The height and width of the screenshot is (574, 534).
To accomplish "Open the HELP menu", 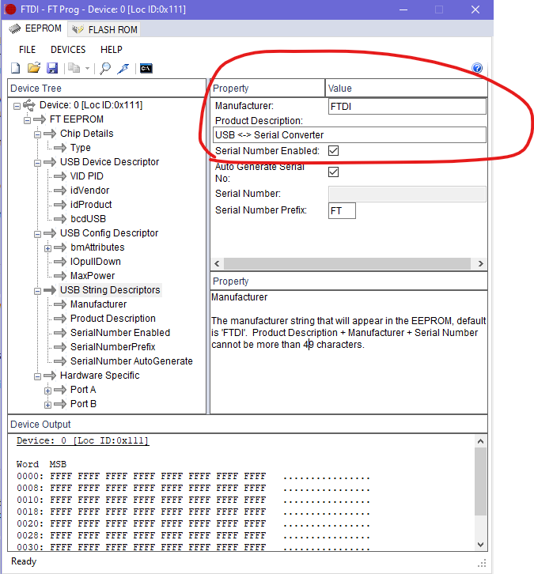I will pos(112,50).
